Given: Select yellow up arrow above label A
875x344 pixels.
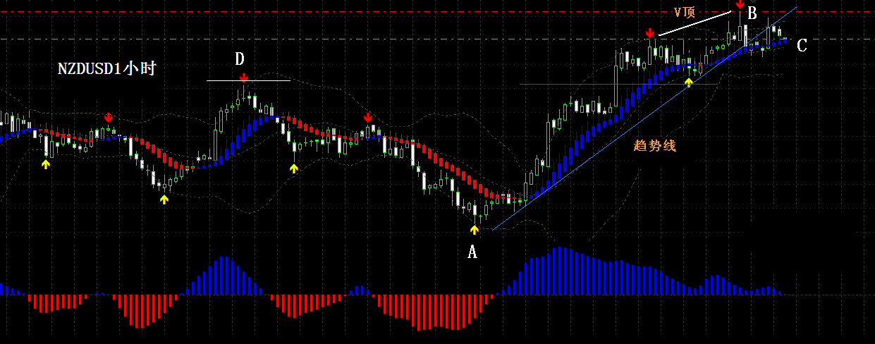Looking at the screenshot, I should [474, 229].
